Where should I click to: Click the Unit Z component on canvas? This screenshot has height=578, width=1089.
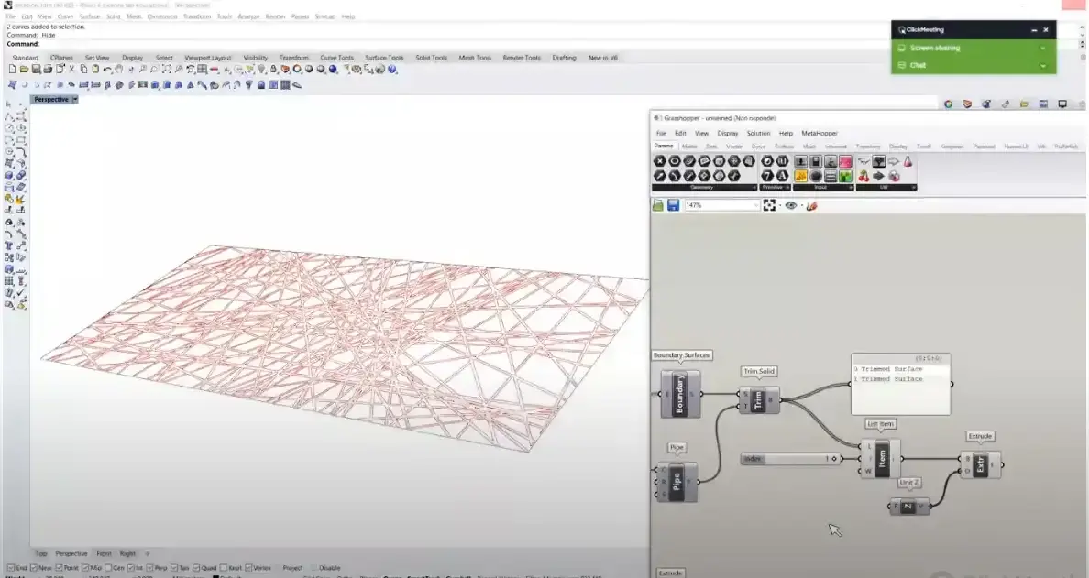[x=908, y=507]
